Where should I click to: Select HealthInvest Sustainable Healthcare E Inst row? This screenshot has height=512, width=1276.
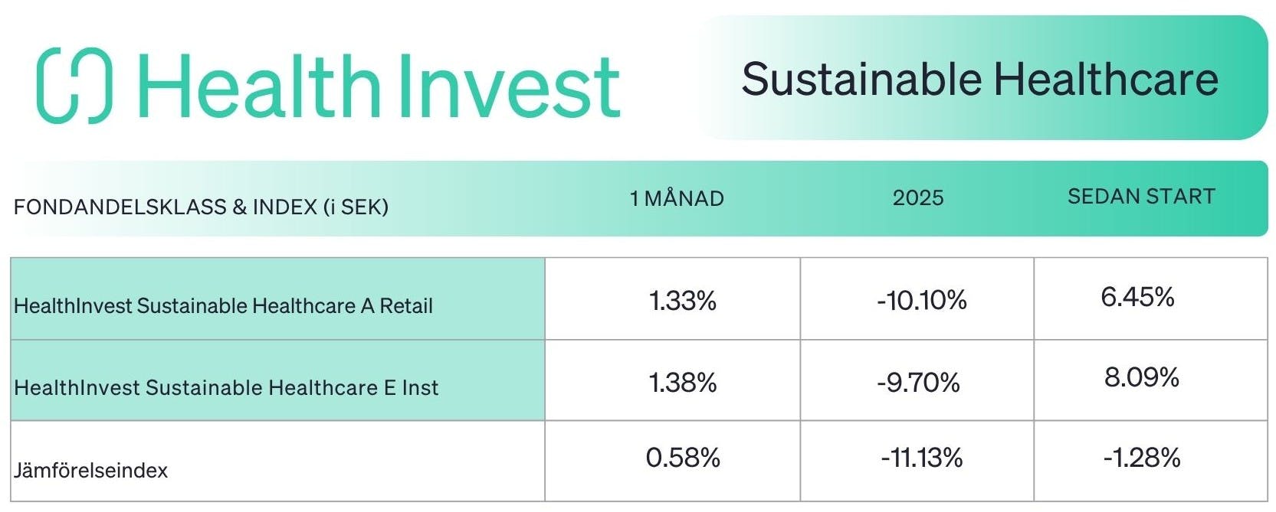(226, 387)
